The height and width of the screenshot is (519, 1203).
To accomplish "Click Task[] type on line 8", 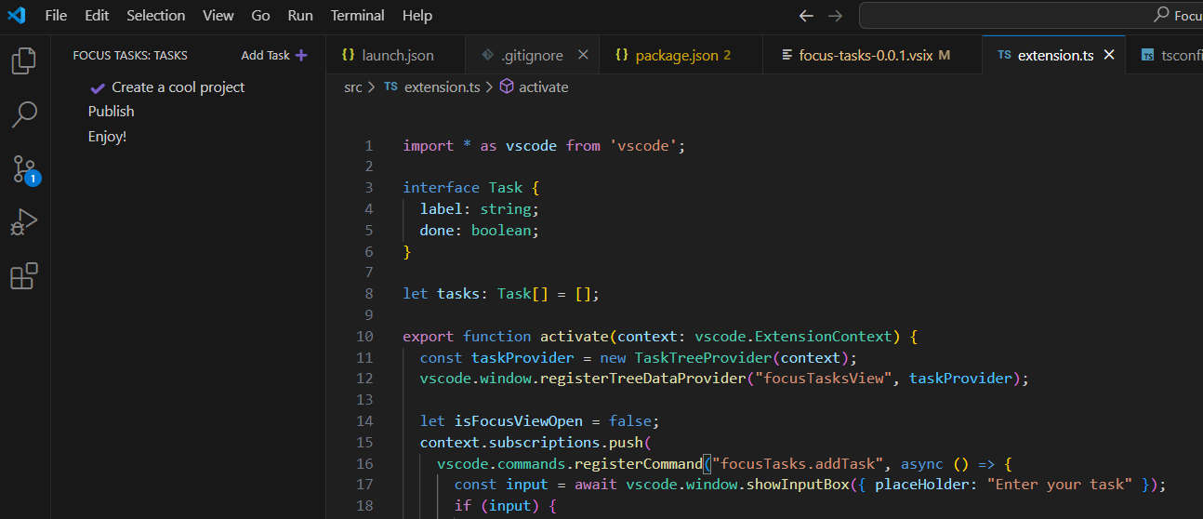I will click(523, 293).
